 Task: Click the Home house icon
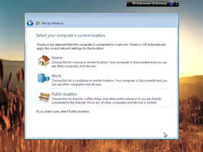44,61
